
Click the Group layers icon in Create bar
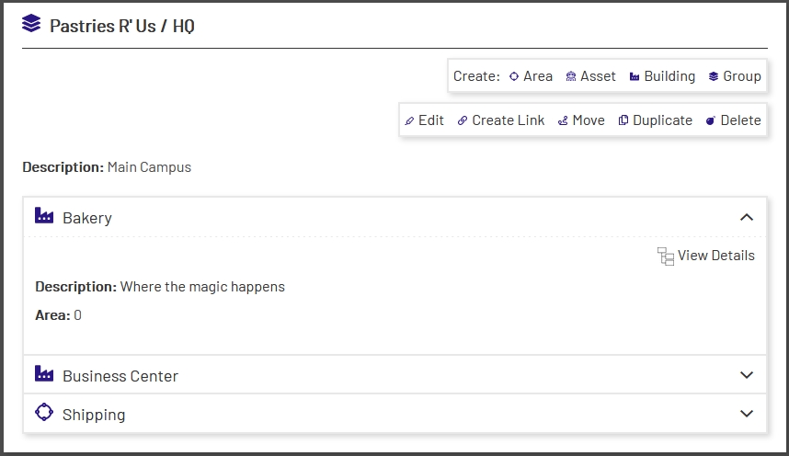click(x=714, y=76)
